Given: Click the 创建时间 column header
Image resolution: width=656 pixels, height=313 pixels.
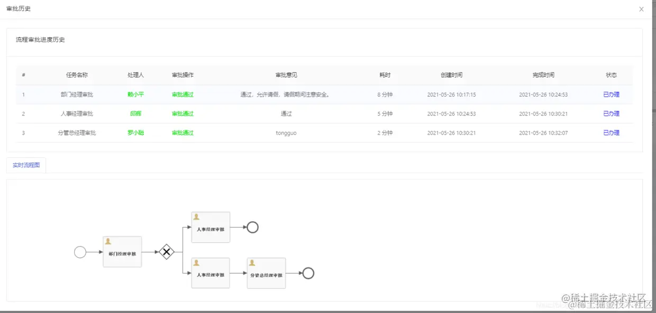Looking at the screenshot, I should [451, 75].
